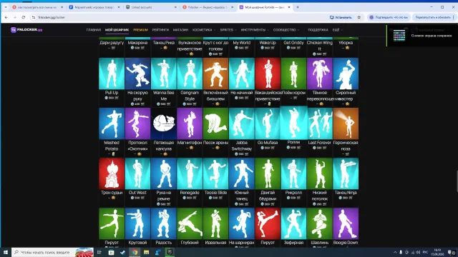Click the Toosie Slide emote icon

point(215,173)
